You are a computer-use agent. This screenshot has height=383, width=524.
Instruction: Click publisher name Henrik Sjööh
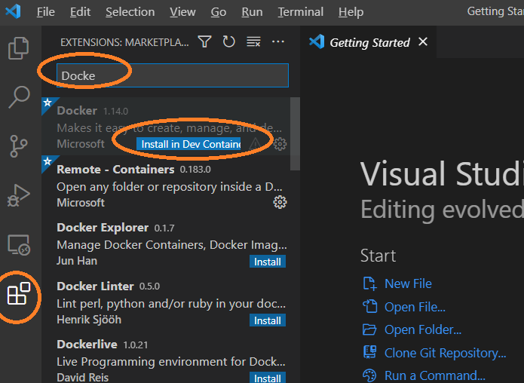click(89, 320)
